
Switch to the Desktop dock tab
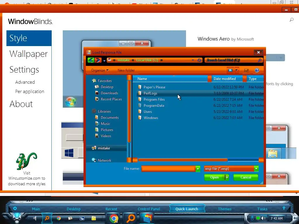74,209
